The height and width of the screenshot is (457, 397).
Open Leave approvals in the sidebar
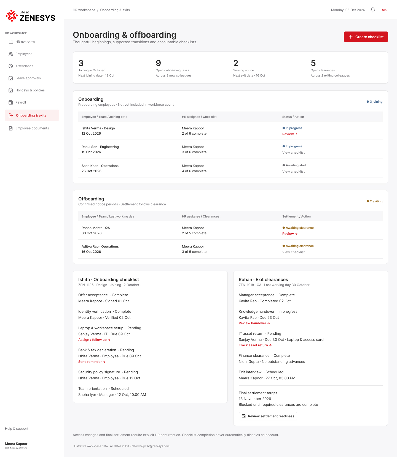point(32,78)
